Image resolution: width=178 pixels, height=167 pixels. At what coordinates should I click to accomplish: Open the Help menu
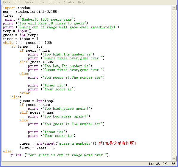pos(81,2)
